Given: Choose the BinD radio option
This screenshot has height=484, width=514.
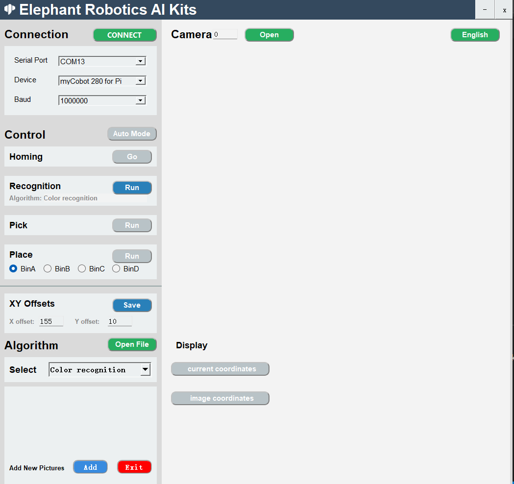Looking at the screenshot, I should pyautogui.click(x=116, y=269).
